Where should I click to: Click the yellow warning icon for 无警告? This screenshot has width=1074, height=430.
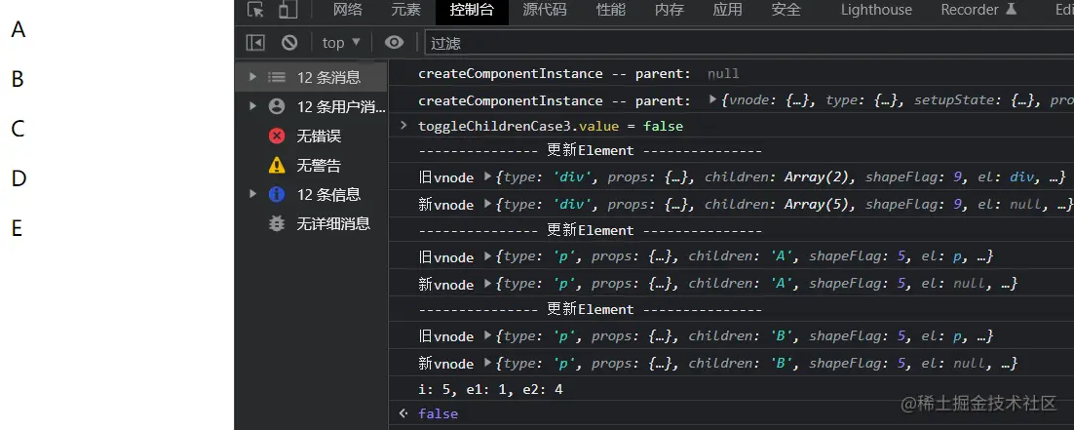coord(277,166)
